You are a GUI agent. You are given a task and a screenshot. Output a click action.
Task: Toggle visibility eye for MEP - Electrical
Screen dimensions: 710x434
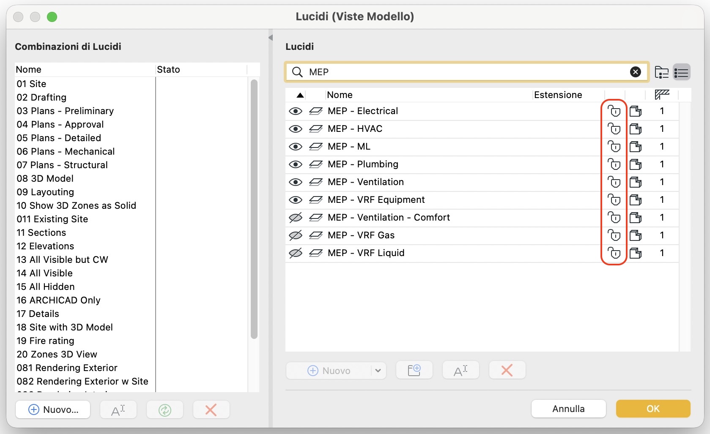tap(295, 111)
